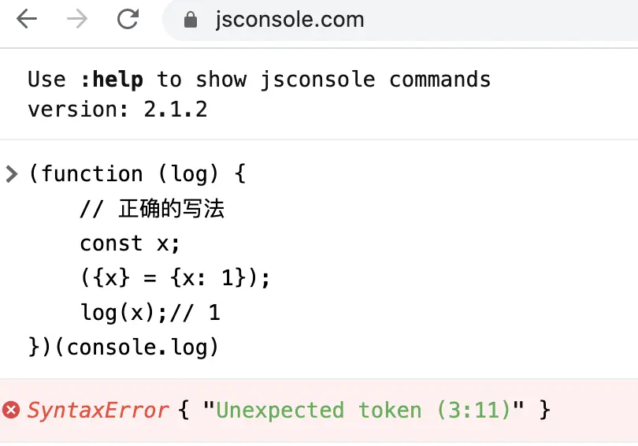638x446 pixels.
Task: Click the "(function (log) {" line
Action: click(x=137, y=174)
